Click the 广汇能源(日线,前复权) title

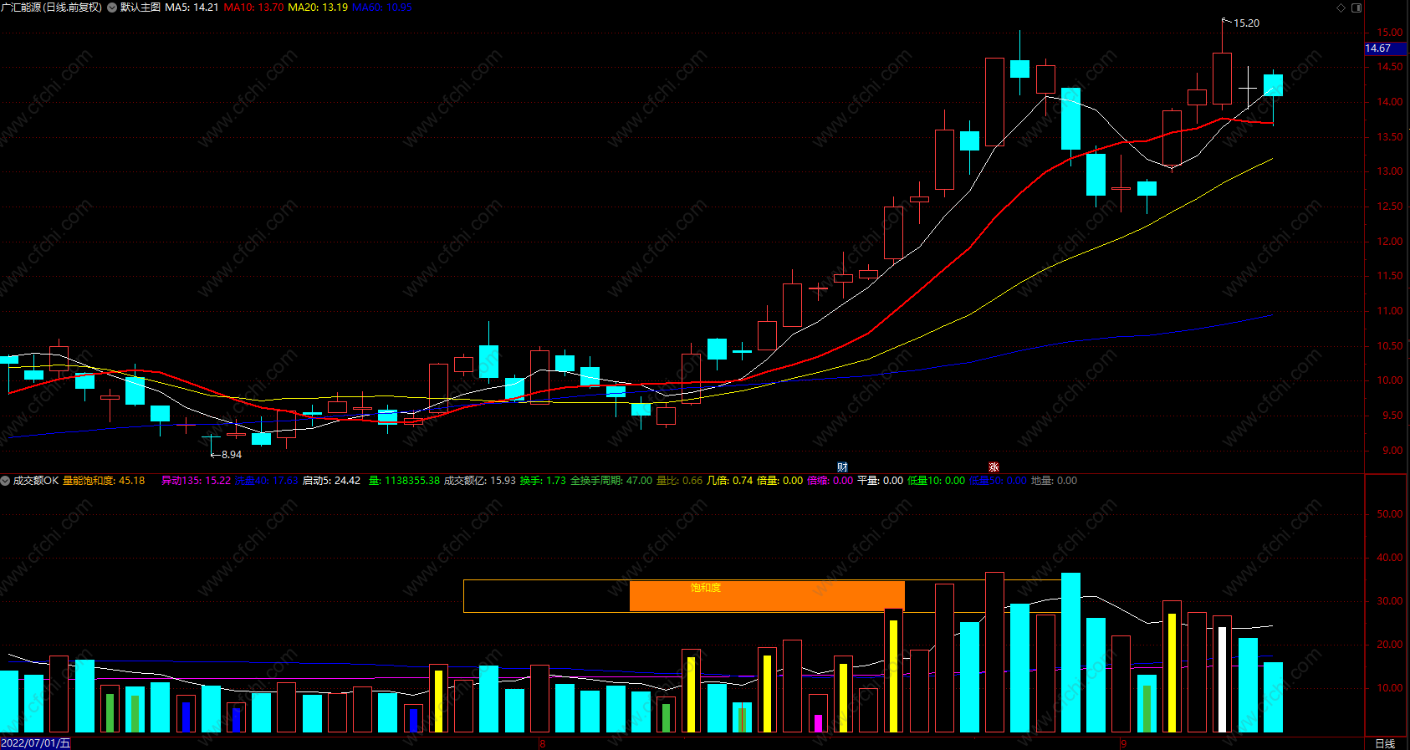coord(52,8)
